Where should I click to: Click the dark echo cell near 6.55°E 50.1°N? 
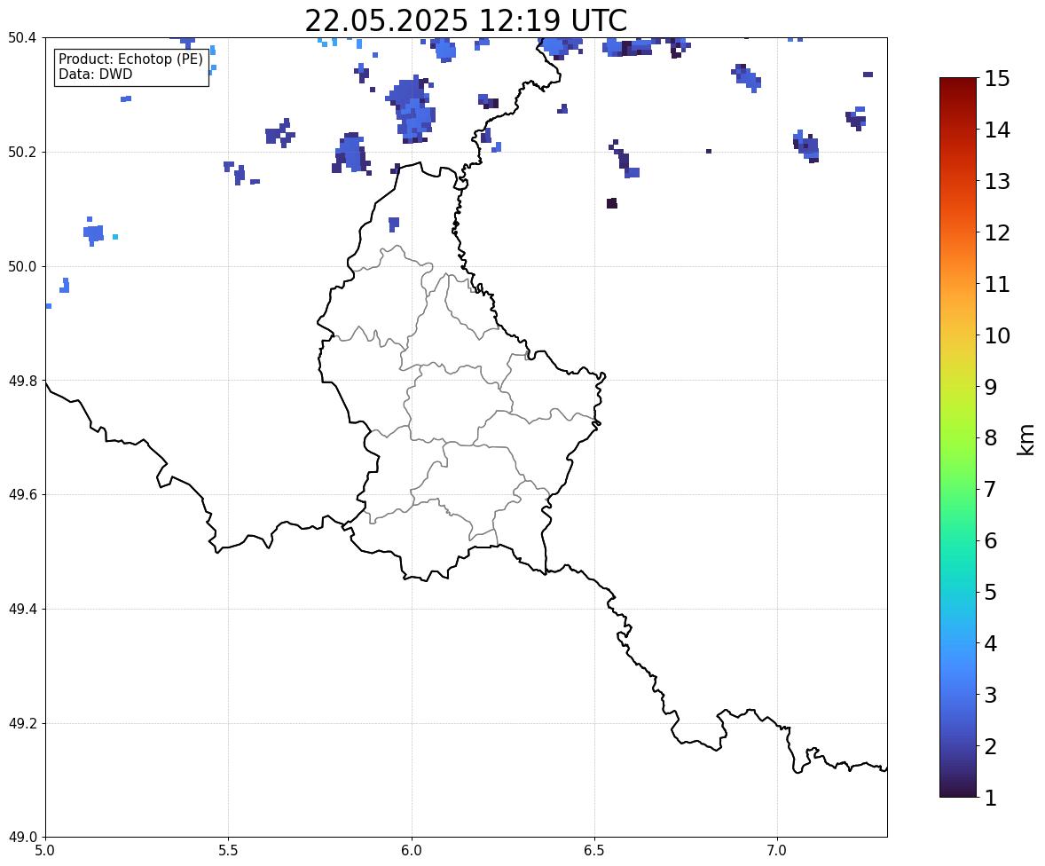[612, 203]
